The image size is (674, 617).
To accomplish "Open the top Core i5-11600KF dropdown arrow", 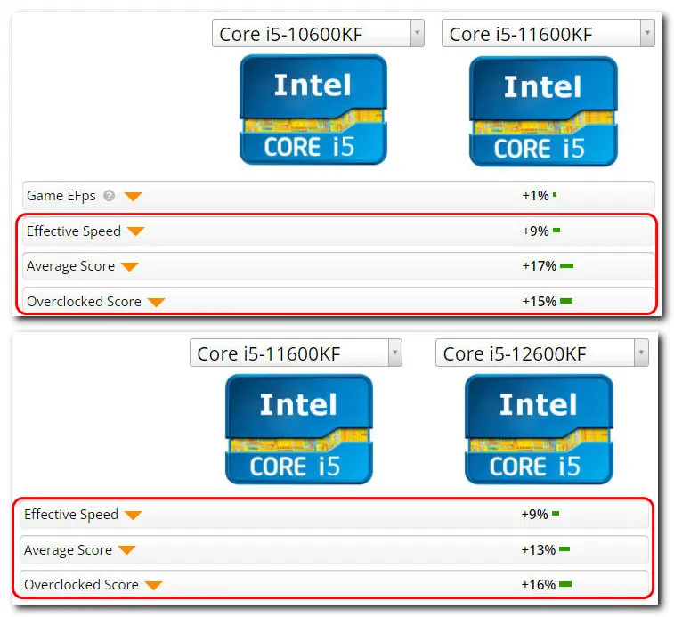I will point(647,35).
